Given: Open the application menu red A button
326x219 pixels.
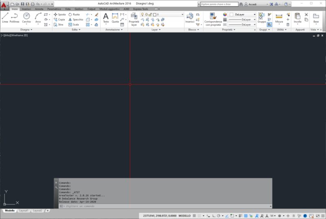Looking at the screenshot, I should click(4, 5).
